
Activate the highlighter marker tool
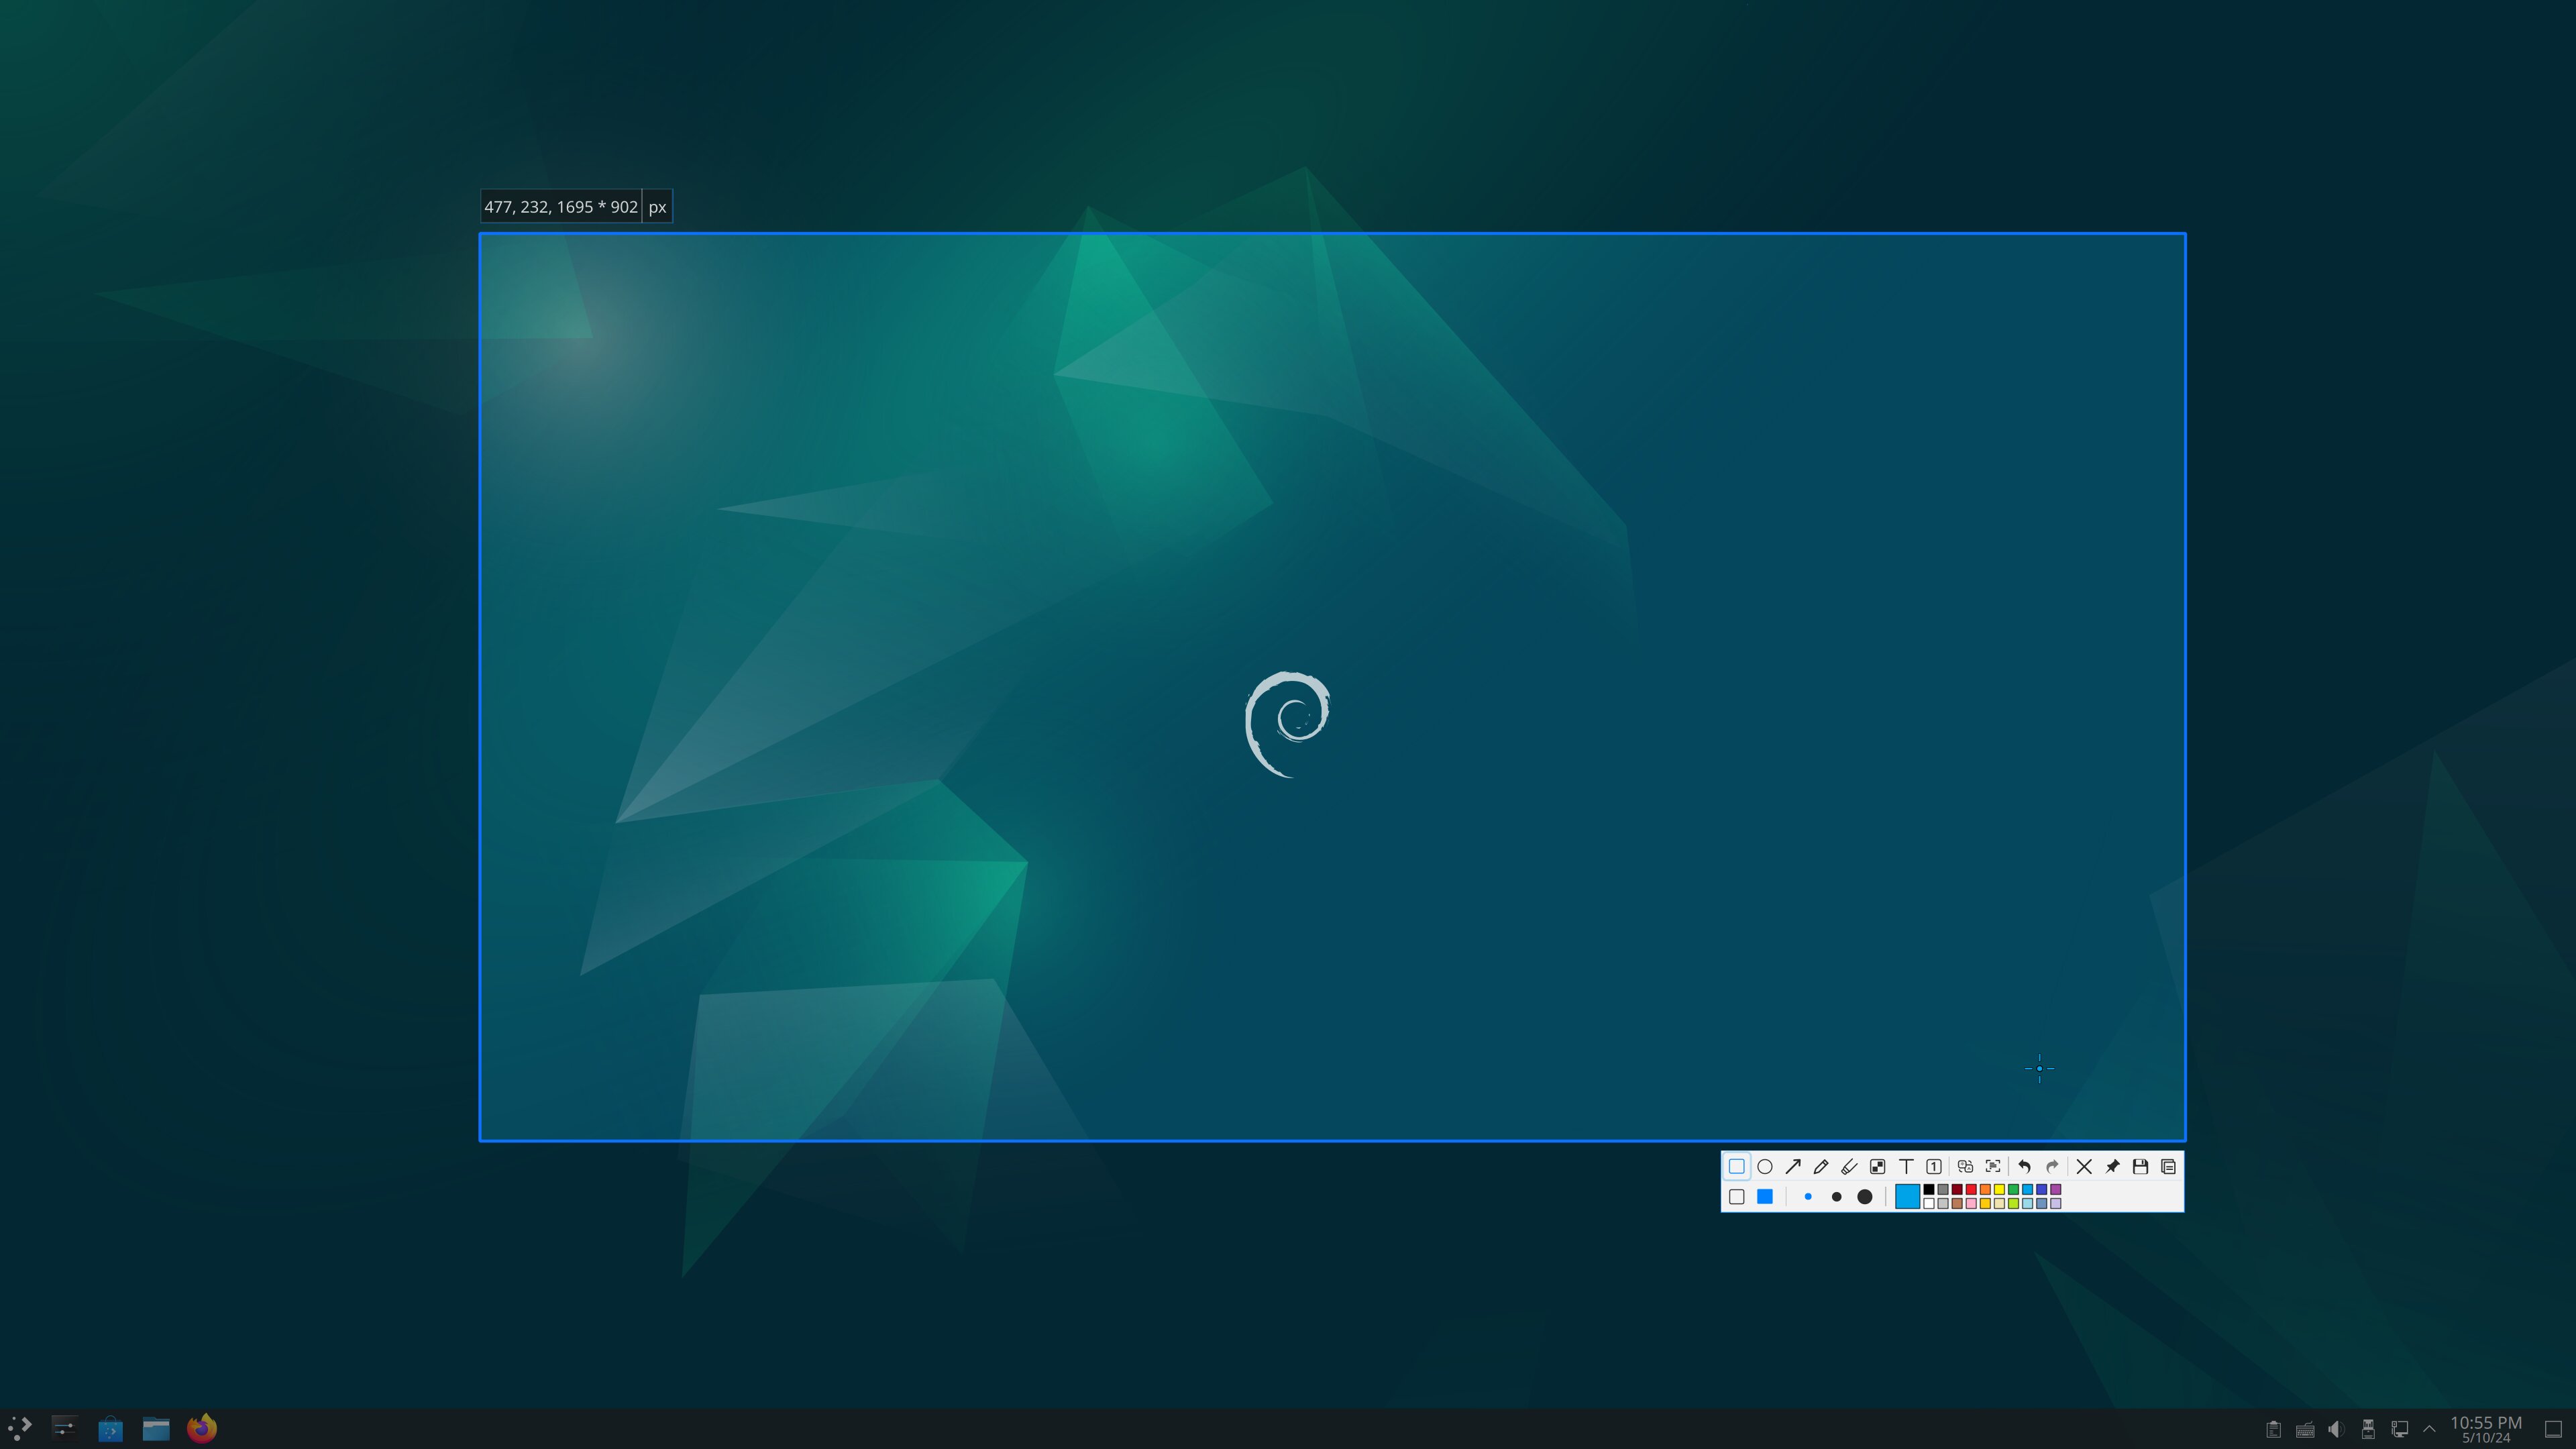(x=1849, y=1166)
